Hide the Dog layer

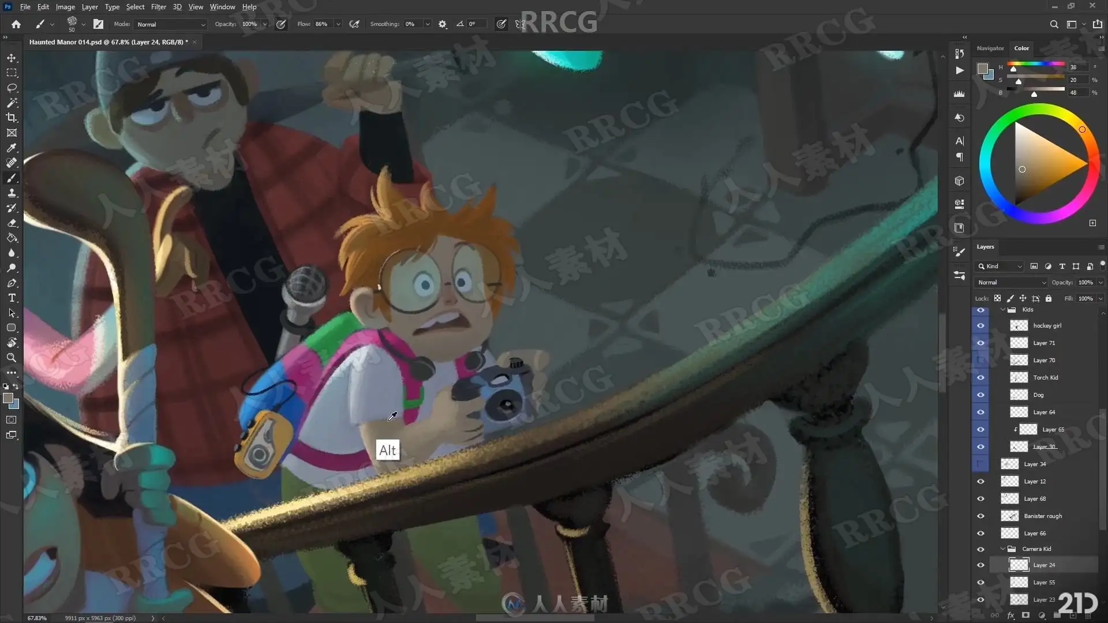(x=980, y=395)
